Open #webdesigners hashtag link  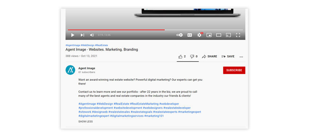tap(153, 108)
